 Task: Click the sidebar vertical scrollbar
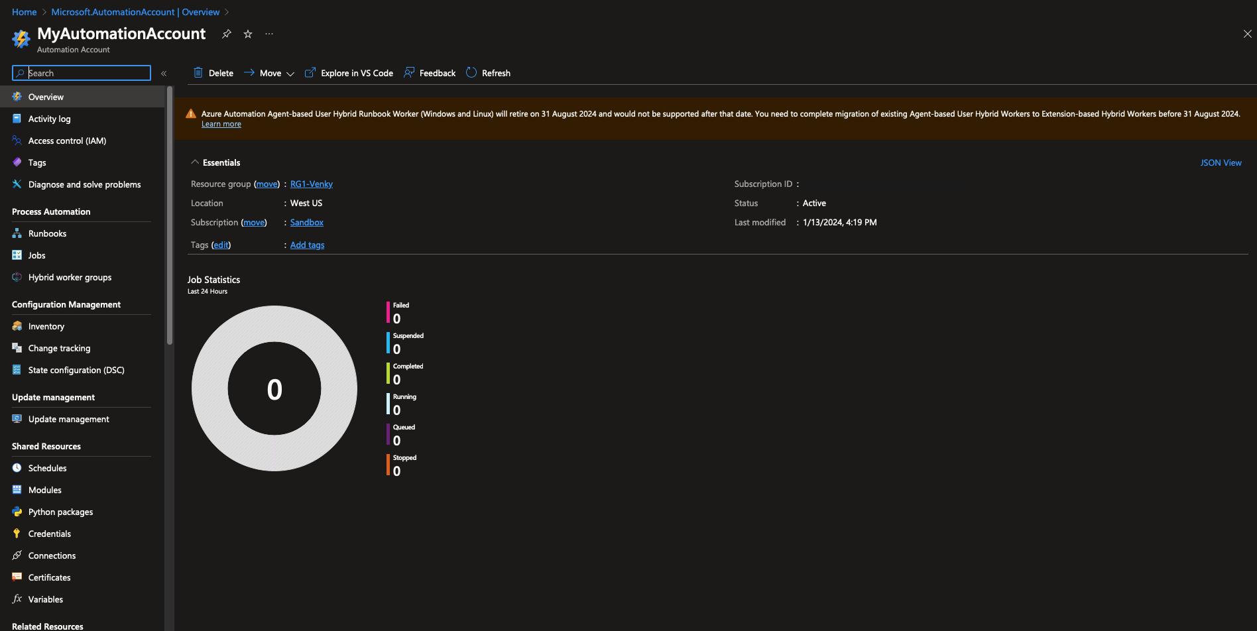tap(170, 215)
